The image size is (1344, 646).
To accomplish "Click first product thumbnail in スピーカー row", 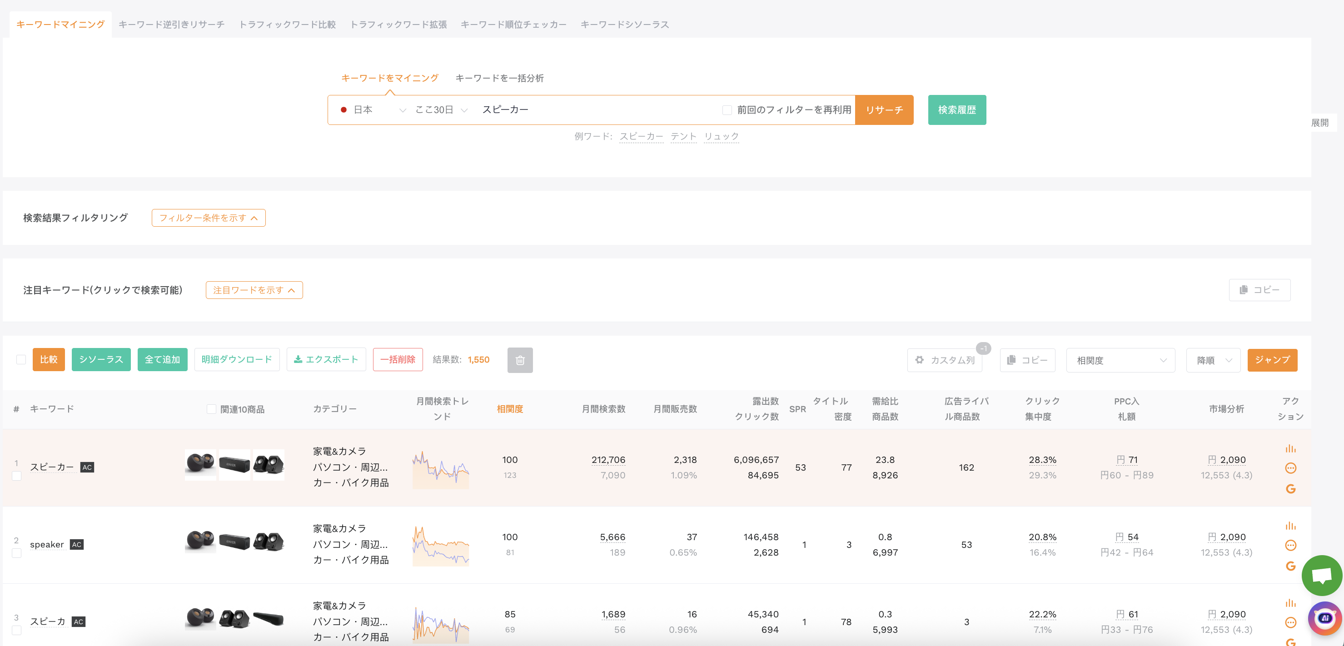I will click(200, 464).
